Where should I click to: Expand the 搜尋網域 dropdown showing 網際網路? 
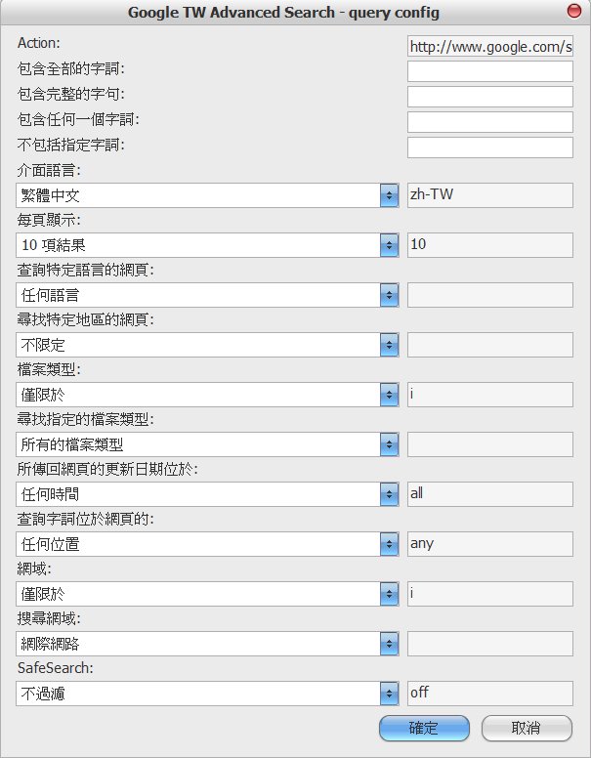pyautogui.click(x=208, y=643)
